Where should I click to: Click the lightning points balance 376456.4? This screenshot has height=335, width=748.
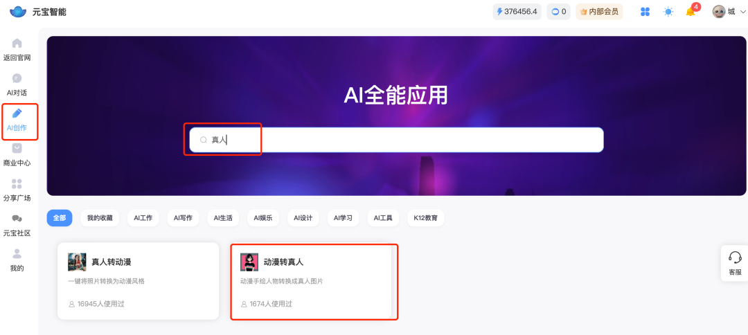click(517, 12)
